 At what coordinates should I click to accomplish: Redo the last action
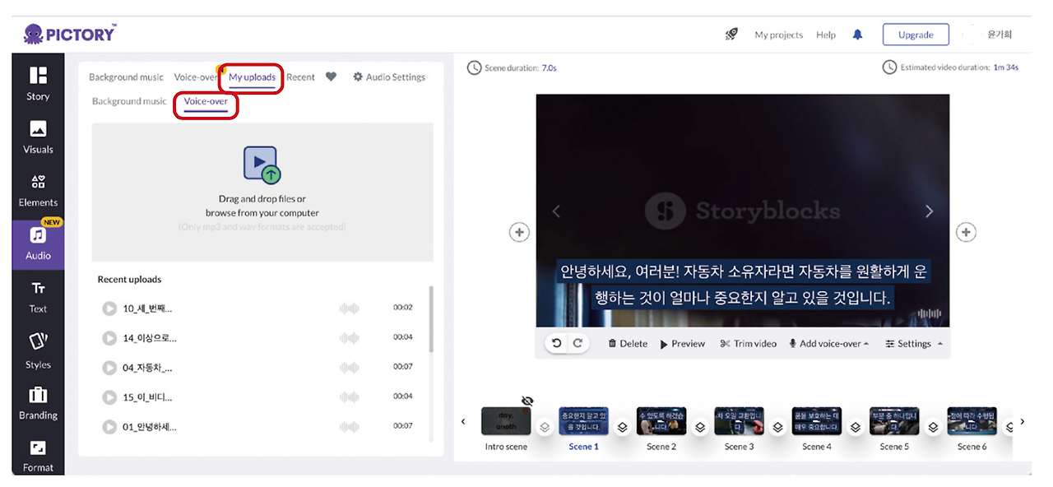pyautogui.click(x=578, y=343)
